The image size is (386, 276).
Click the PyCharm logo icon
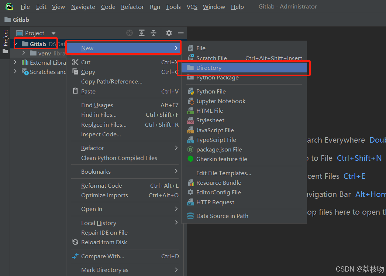click(x=9, y=7)
